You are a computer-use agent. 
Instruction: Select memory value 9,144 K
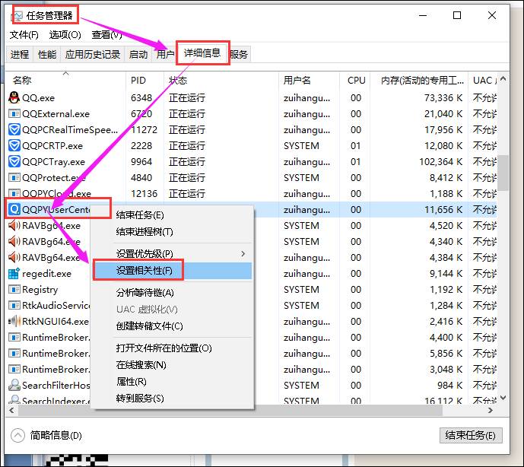click(x=446, y=274)
